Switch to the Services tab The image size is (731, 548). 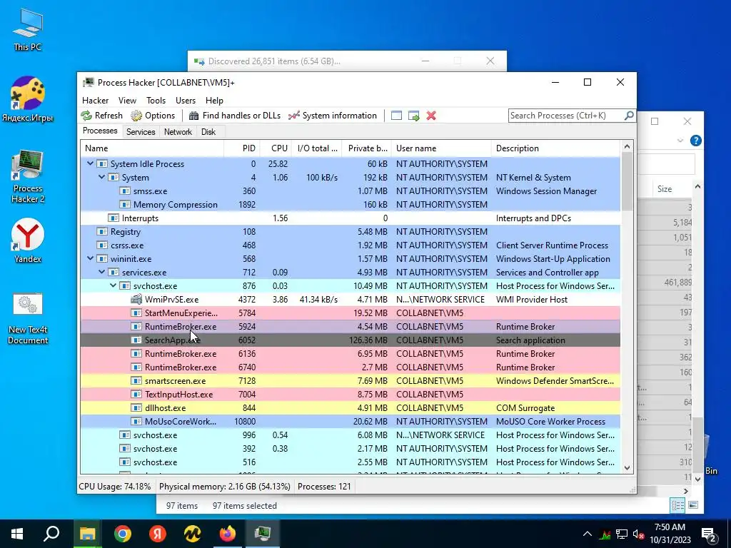pos(141,132)
